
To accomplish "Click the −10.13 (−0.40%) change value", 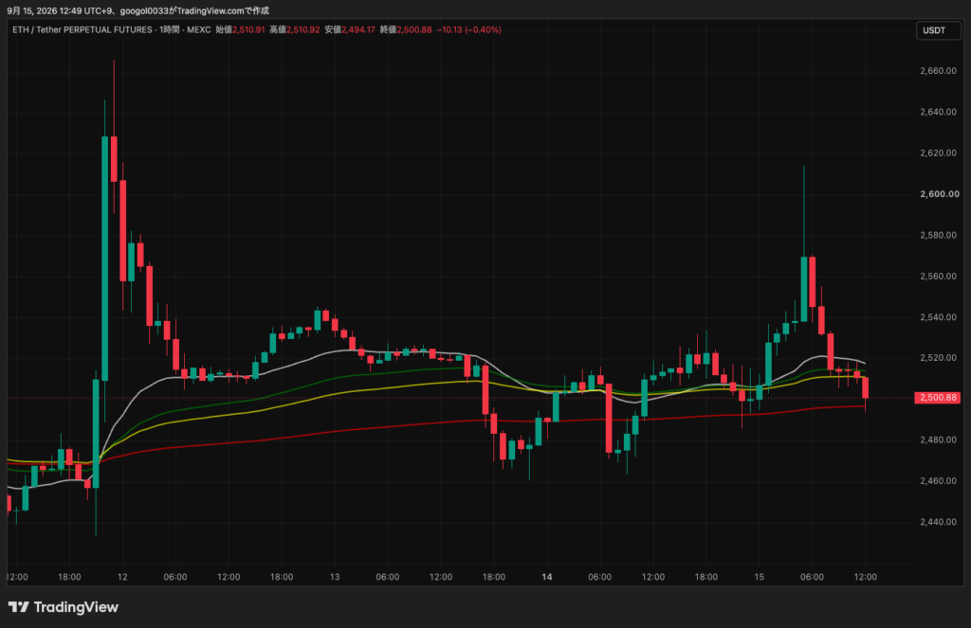I will pos(468,29).
